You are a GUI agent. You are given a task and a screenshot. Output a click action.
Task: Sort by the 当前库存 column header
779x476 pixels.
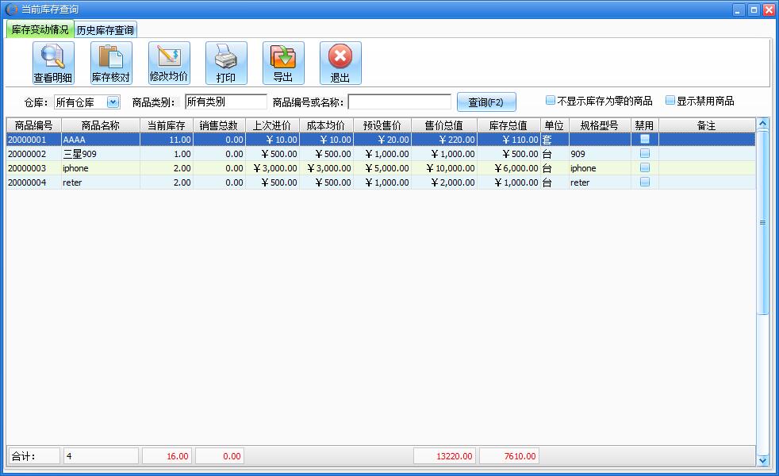[x=167, y=125]
